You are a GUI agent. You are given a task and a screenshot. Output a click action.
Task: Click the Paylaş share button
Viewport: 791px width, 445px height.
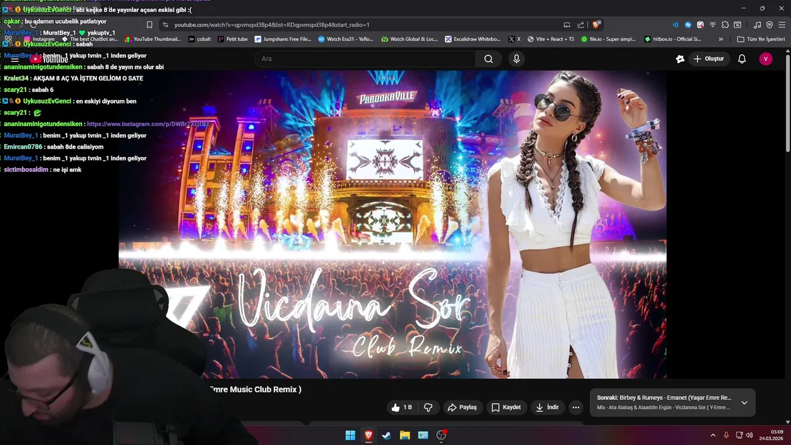(462, 407)
